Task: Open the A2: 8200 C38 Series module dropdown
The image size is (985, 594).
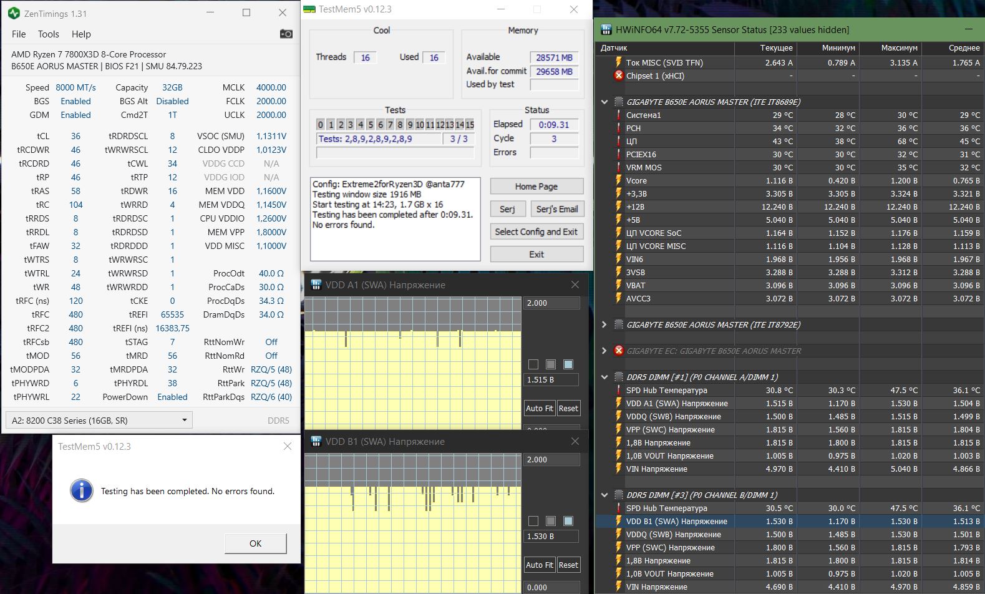Action: click(99, 420)
